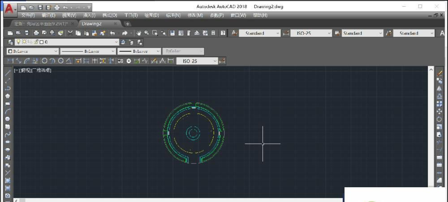
Task: Click the Cut scissors icon
Action: point(70,33)
